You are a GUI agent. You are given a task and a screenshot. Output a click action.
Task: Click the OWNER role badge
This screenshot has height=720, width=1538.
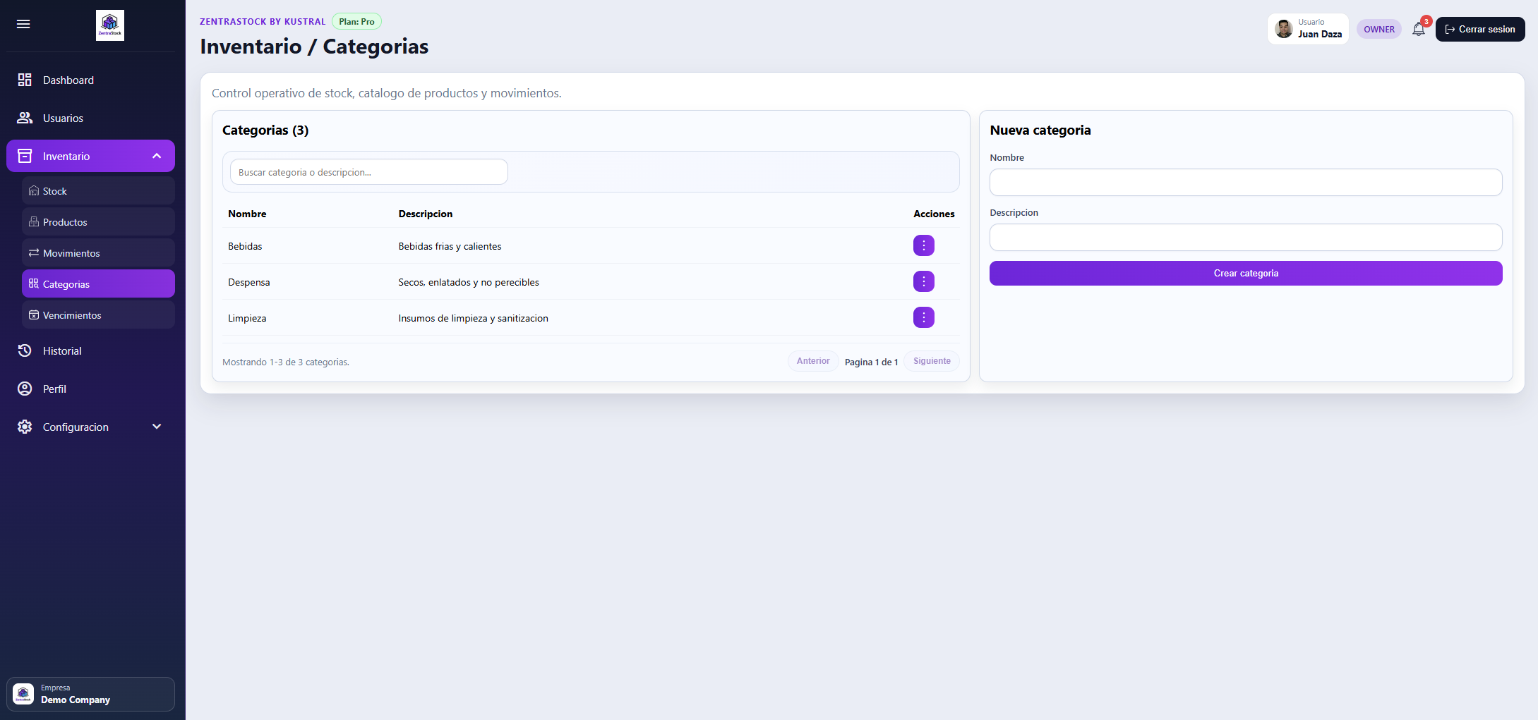click(x=1379, y=30)
